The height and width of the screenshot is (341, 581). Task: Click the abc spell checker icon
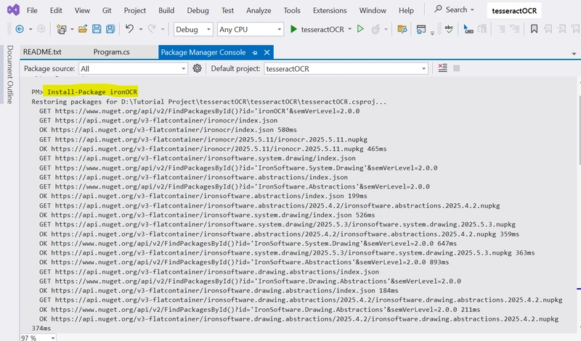449,28
